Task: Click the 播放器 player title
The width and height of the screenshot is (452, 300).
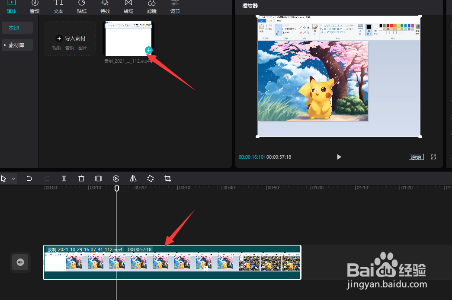Action: click(x=250, y=6)
